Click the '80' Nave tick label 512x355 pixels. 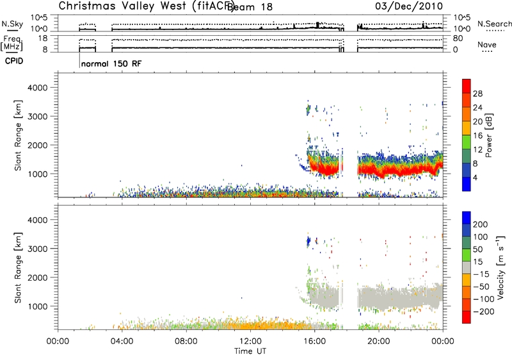coord(458,38)
